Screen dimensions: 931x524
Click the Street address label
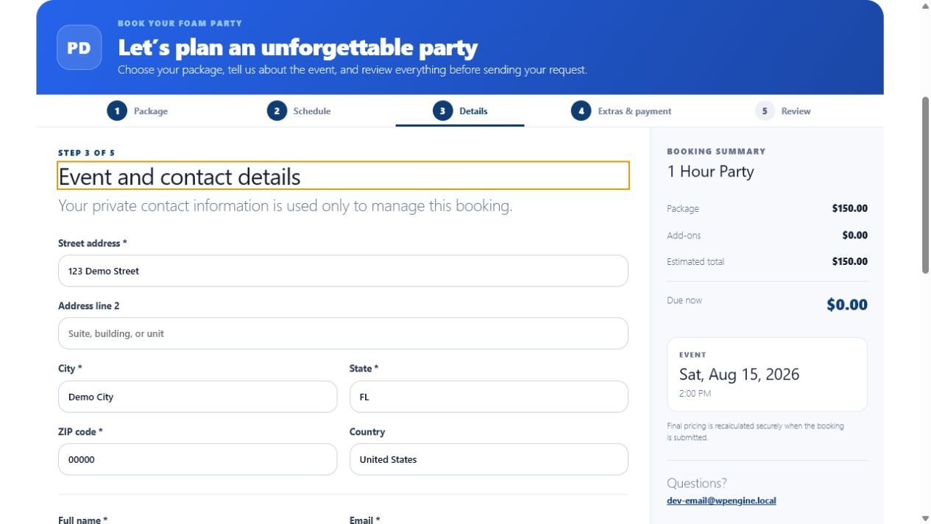tap(93, 243)
